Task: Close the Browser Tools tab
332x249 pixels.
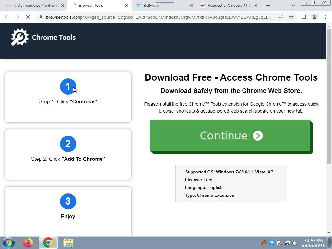Action: click(127, 6)
